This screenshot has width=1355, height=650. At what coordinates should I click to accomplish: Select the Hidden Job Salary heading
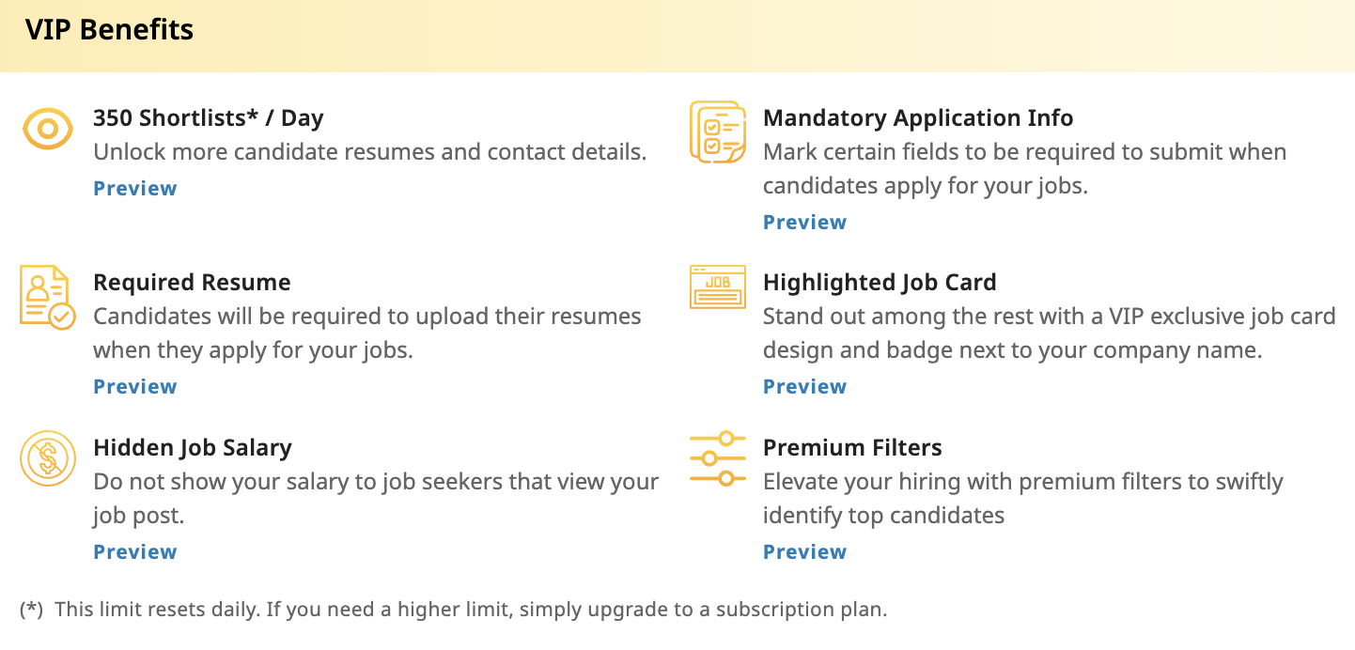coord(193,448)
